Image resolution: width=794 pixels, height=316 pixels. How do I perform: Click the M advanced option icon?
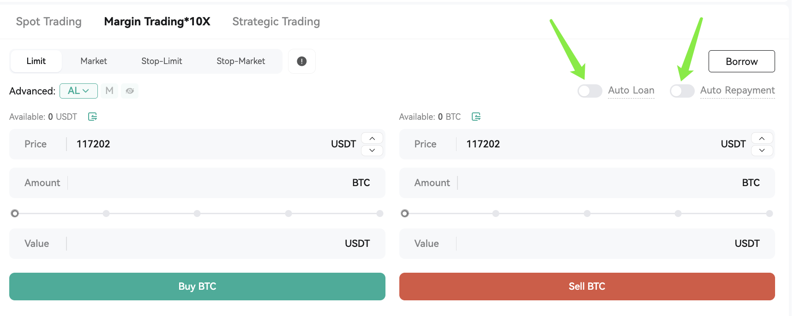[109, 91]
